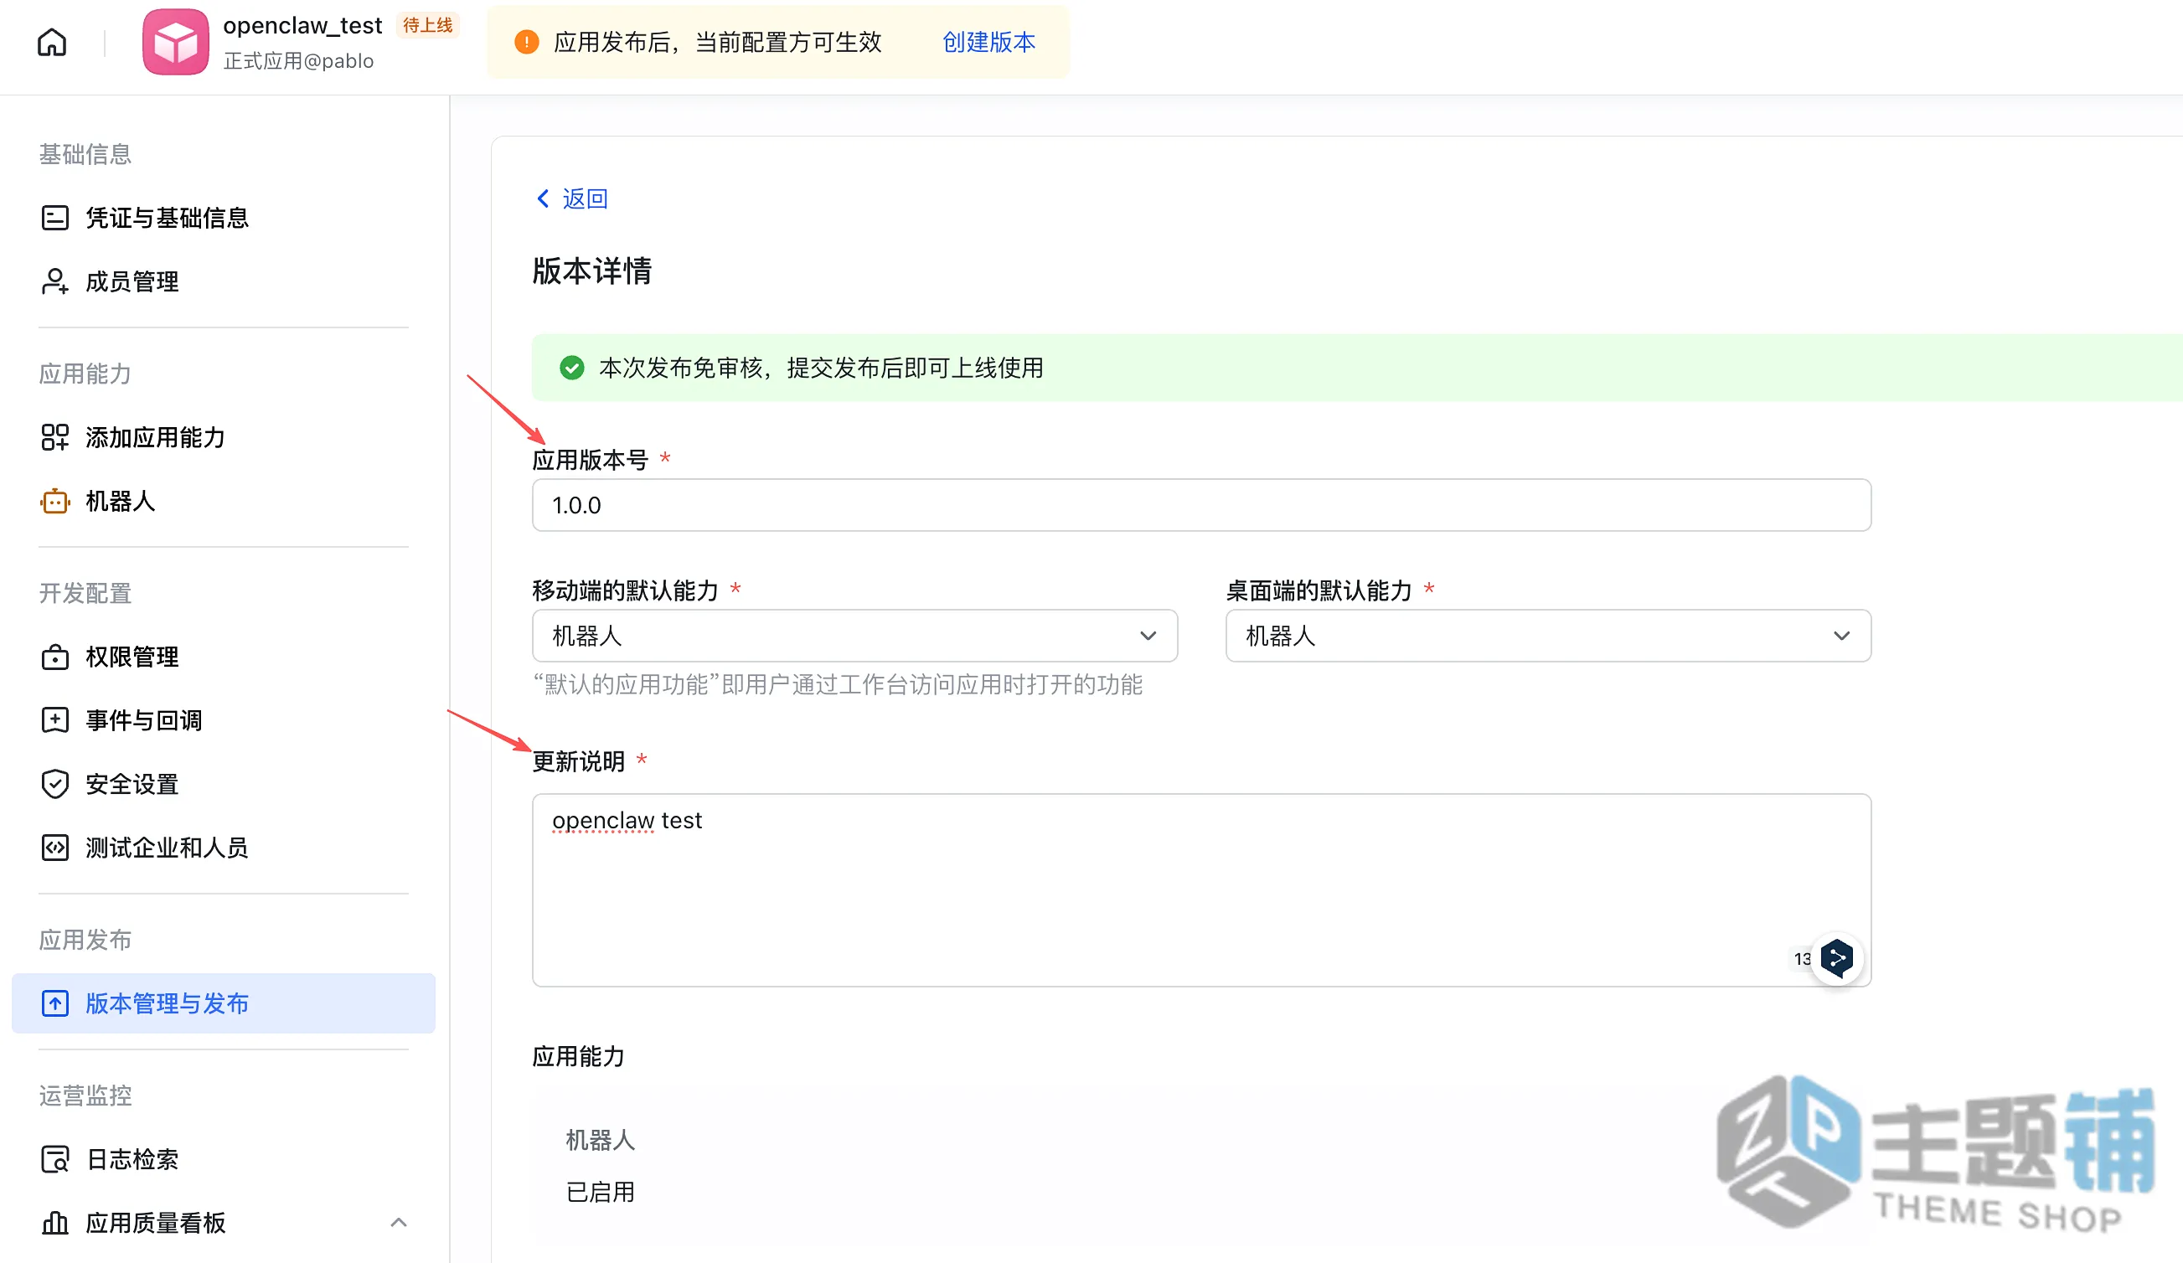Click the 机器人 robot icon in sidebar
Image resolution: width=2183 pixels, height=1263 pixels.
click(x=54, y=501)
